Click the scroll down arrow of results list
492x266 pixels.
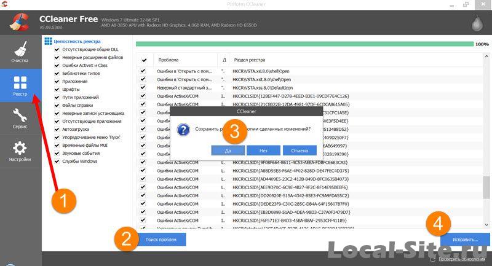pos(486,225)
